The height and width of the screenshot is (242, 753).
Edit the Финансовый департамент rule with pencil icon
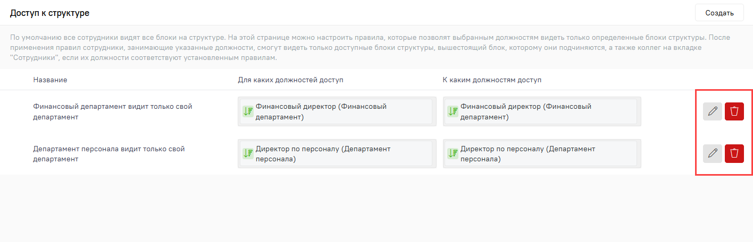713,111
